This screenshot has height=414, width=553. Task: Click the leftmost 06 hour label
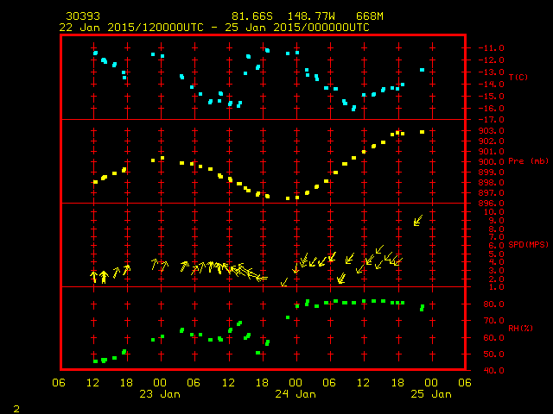(60, 382)
